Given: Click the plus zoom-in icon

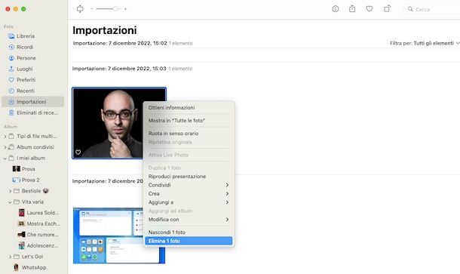Looking at the screenshot, I should click(x=125, y=9).
